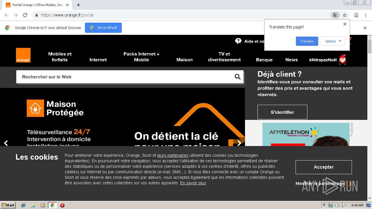The image size is (372, 209).
Task: Click the Maison Protégée house icon
Action: [x=35, y=108]
